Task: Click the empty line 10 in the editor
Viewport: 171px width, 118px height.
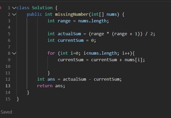Action: 94,66
